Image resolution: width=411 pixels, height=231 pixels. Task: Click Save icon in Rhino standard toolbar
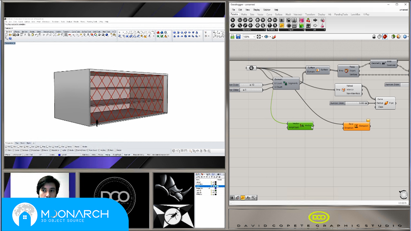coord(14,35)
